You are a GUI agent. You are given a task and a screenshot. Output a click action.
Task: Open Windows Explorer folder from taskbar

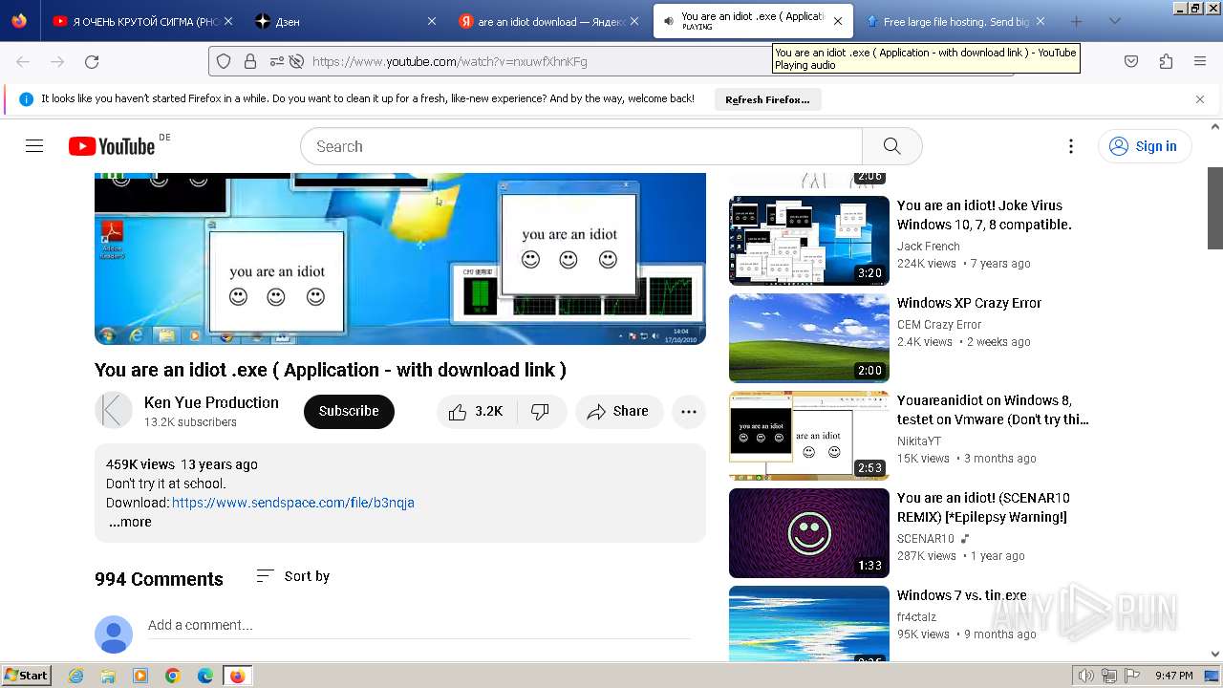pos(108,676)
